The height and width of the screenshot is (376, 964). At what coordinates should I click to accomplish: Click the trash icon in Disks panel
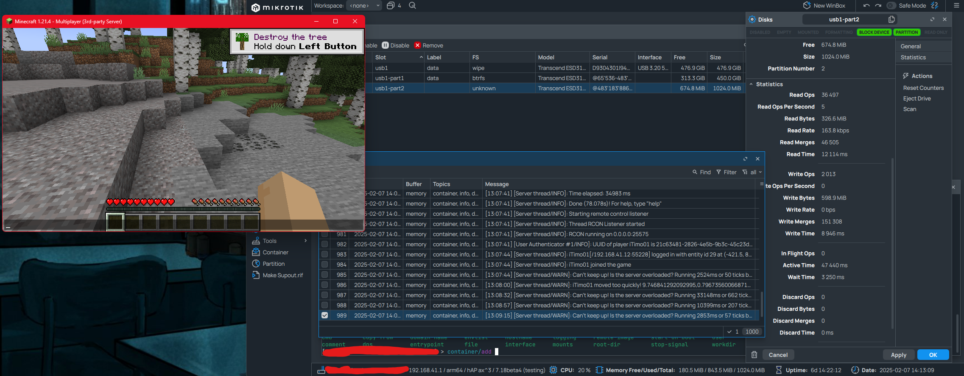(x=754, y=355)
